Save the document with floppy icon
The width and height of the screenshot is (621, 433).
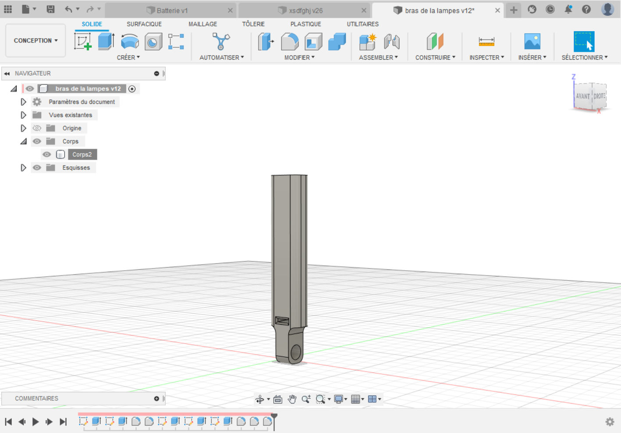(50, 9)
